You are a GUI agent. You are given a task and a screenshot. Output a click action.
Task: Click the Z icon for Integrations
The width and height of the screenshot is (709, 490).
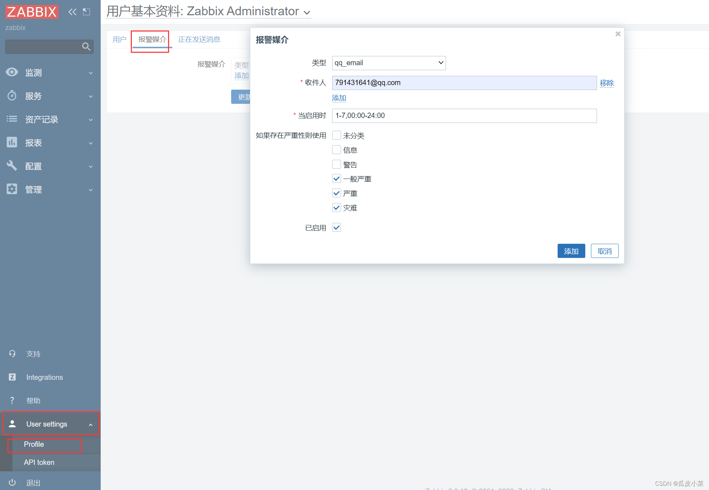click(x=12, y=377)
